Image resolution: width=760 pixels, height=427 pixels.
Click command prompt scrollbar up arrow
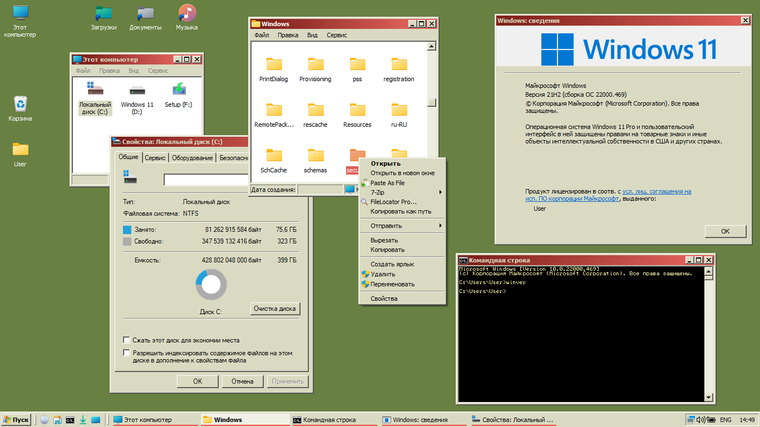click(708, 271)
